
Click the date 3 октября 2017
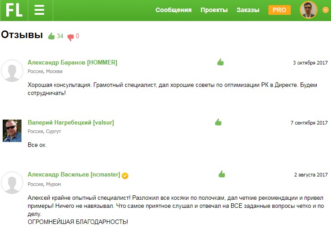click(310, 63)
